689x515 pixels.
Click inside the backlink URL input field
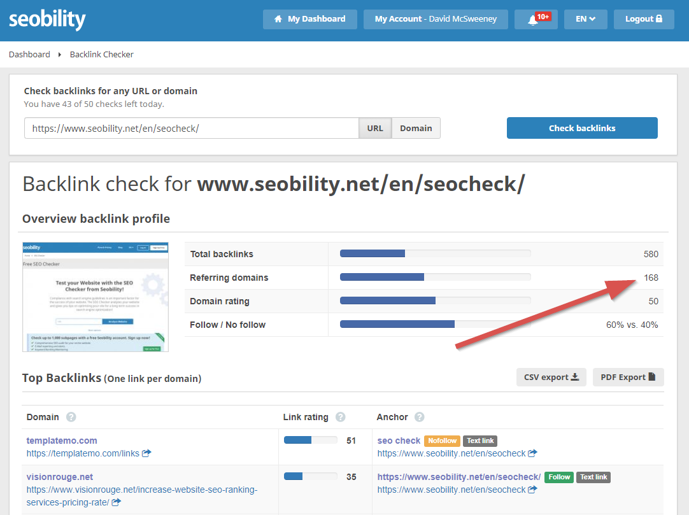click(191, 127)
